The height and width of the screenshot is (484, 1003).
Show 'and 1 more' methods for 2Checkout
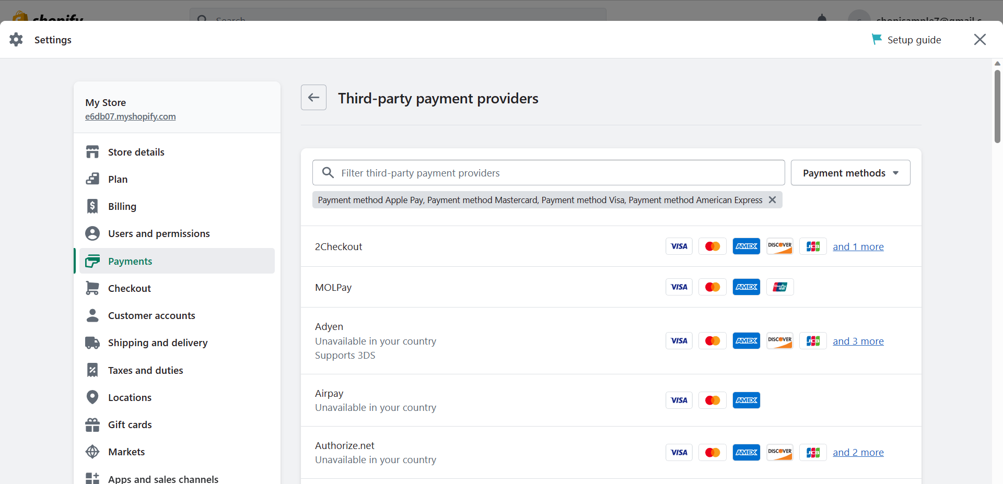click(858, 246)
